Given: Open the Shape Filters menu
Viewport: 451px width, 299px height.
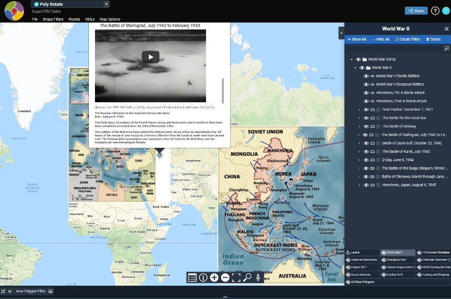Looking at the screenshot, I should point(53,19).
